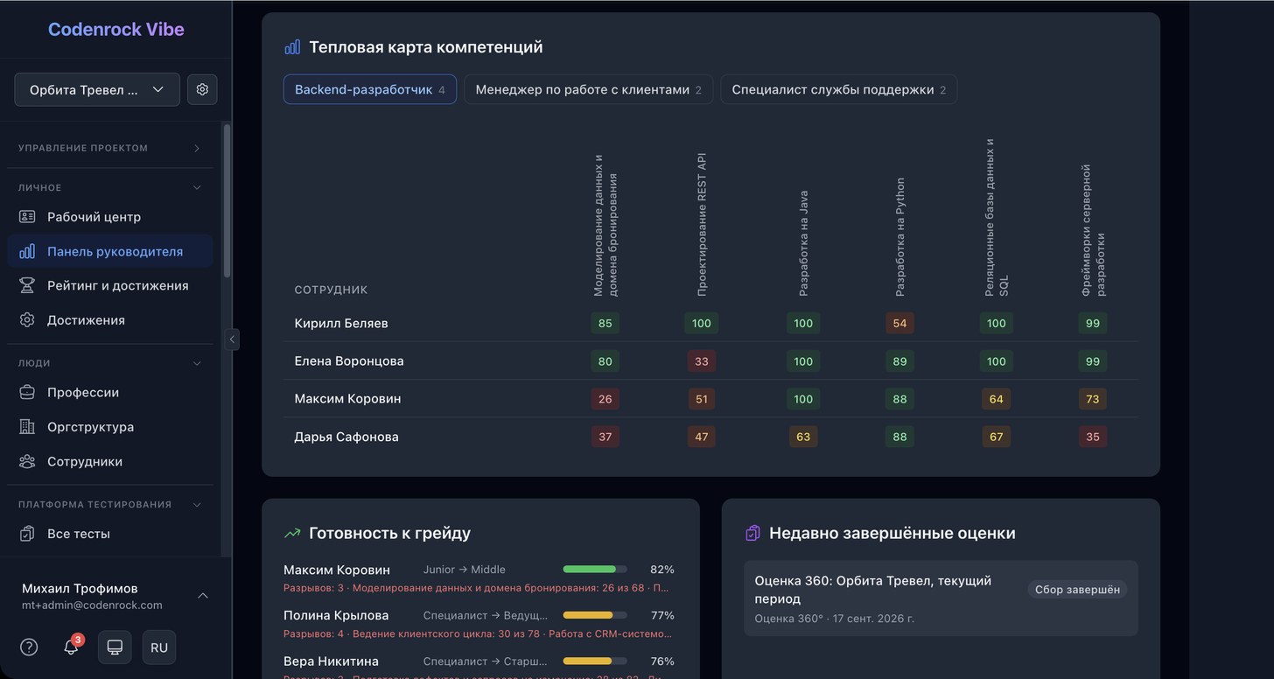Open the Орбита Тревел project dropdown
This screenshot has height=679, width=1274.
[97, 89]
